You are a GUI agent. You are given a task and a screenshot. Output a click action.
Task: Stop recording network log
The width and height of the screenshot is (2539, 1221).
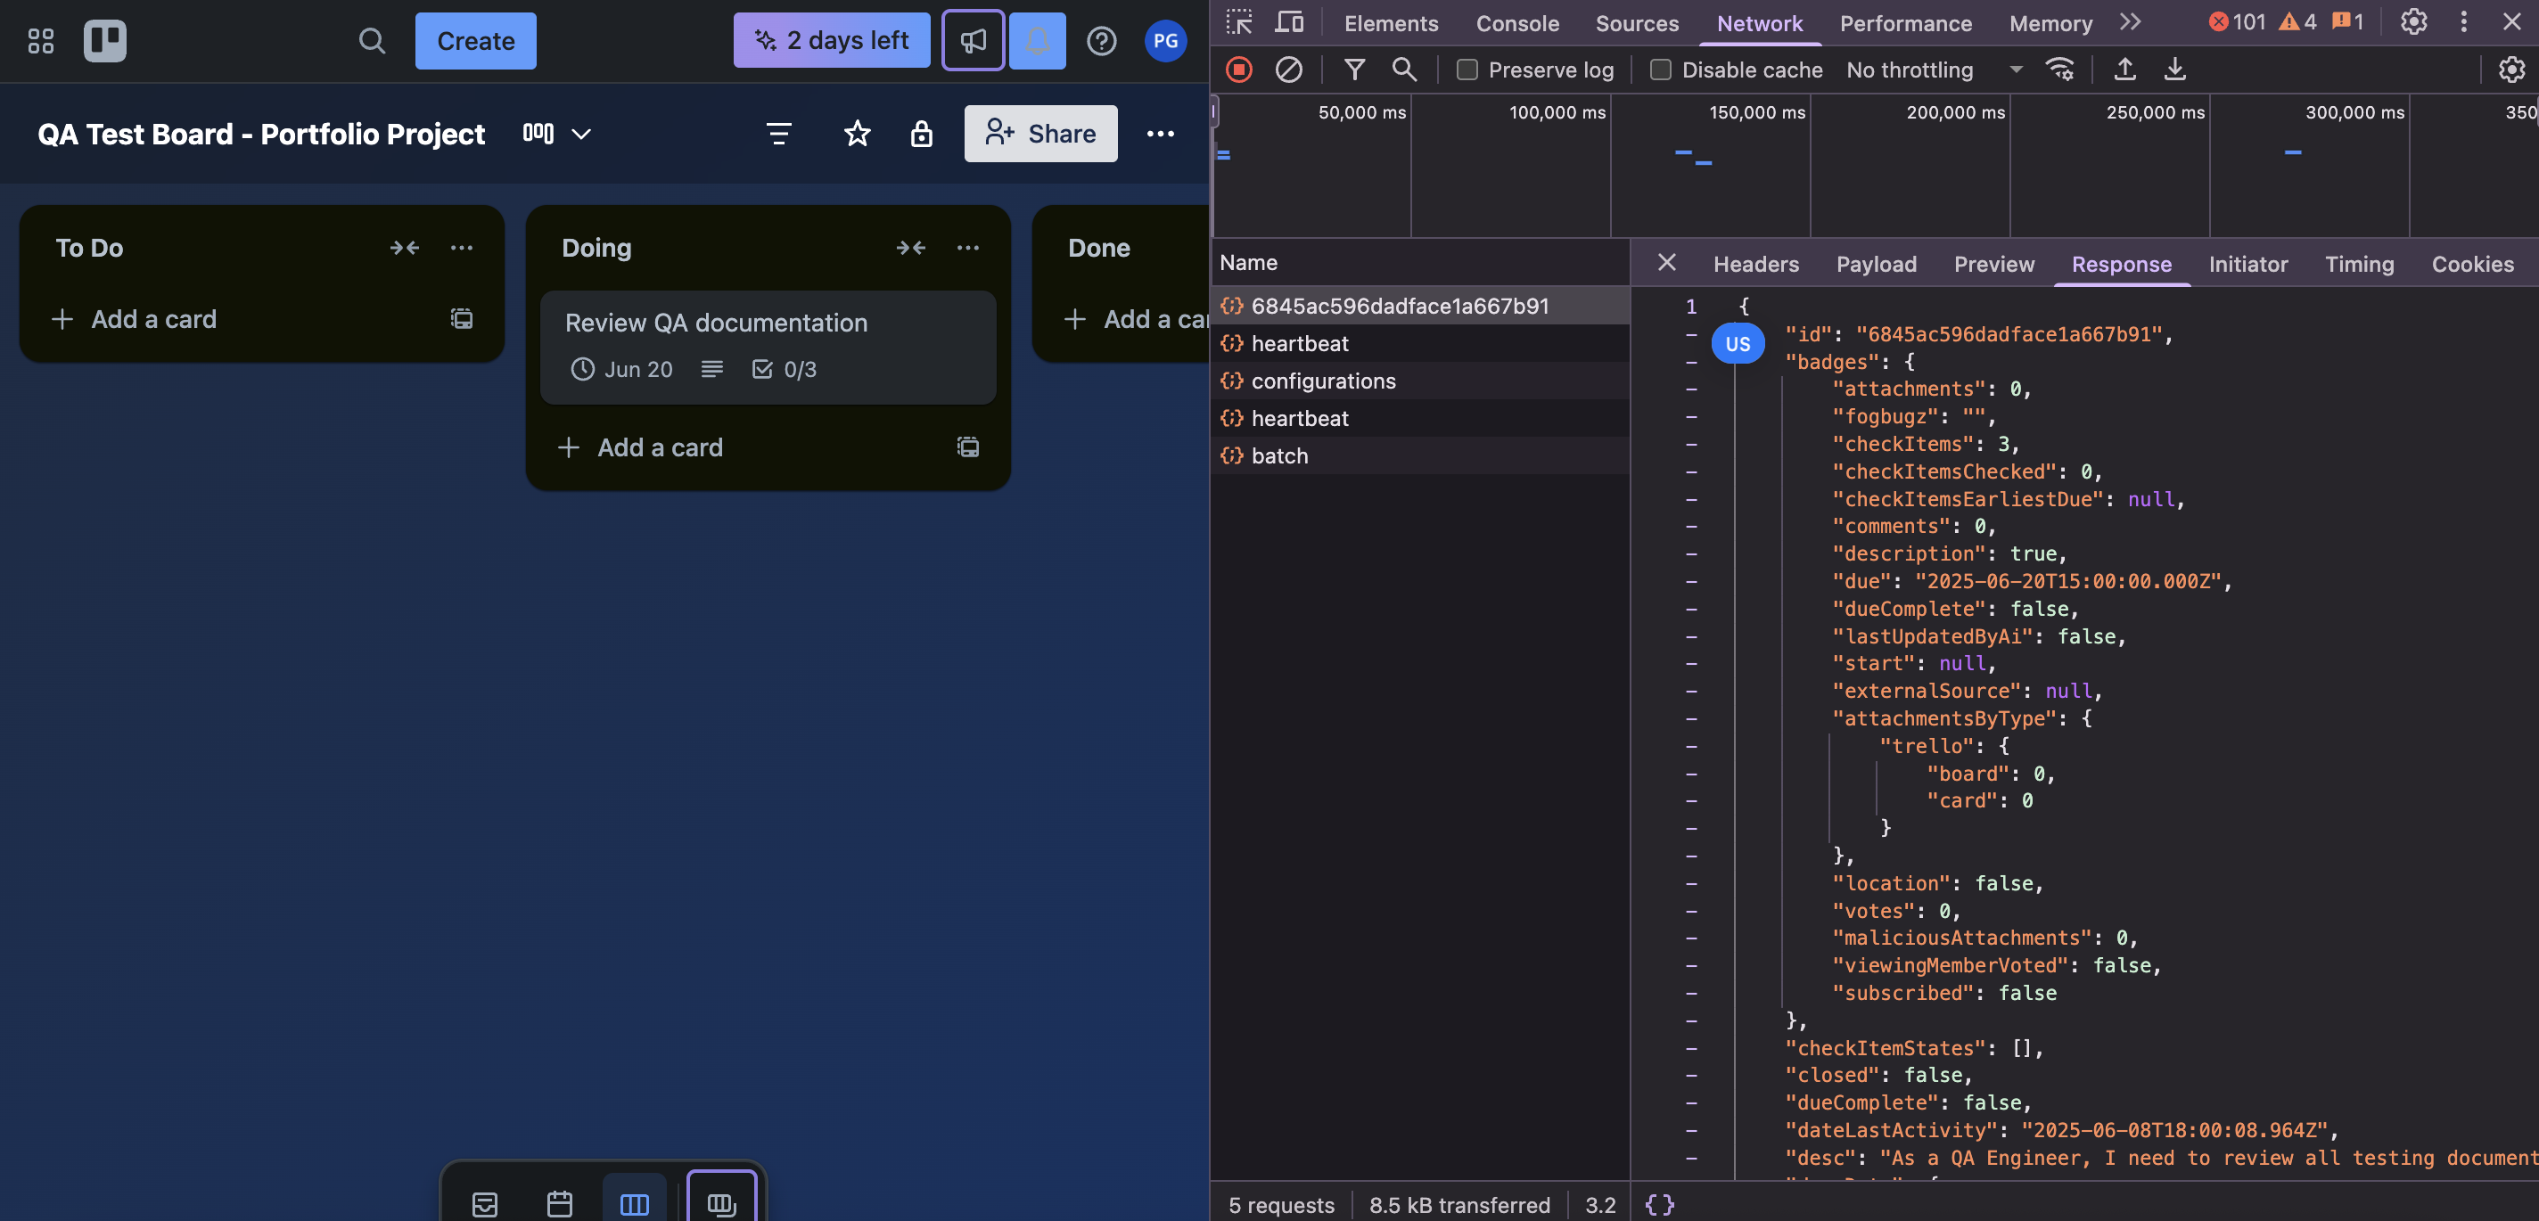(x=1238, y=69)
